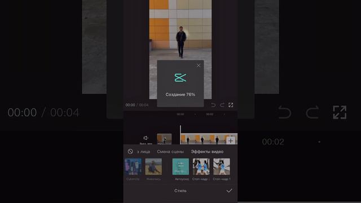Viewport: 361px width, 203px height.
Task: Choose the blue-purple city style thumbnail
Action: coord(133,167)
